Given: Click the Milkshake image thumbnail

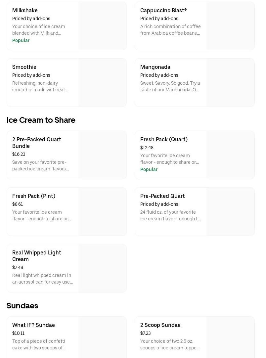Looking at the screenshot, I should (x=103, y=26).
